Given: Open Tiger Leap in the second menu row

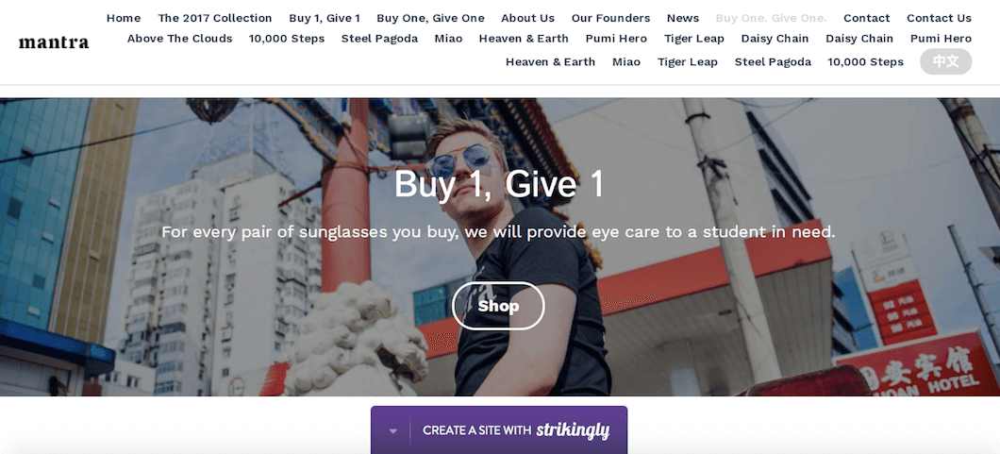Looking at the screenshot, I should click(694, 39).
